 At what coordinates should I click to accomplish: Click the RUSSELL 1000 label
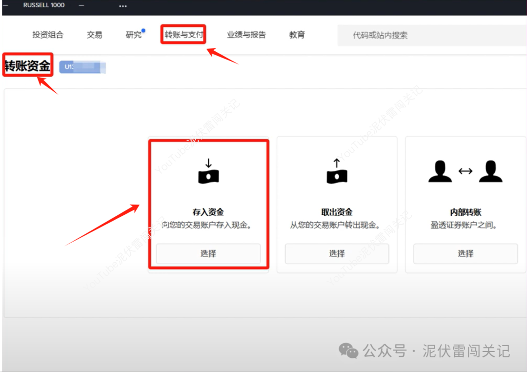pos(44,5)
